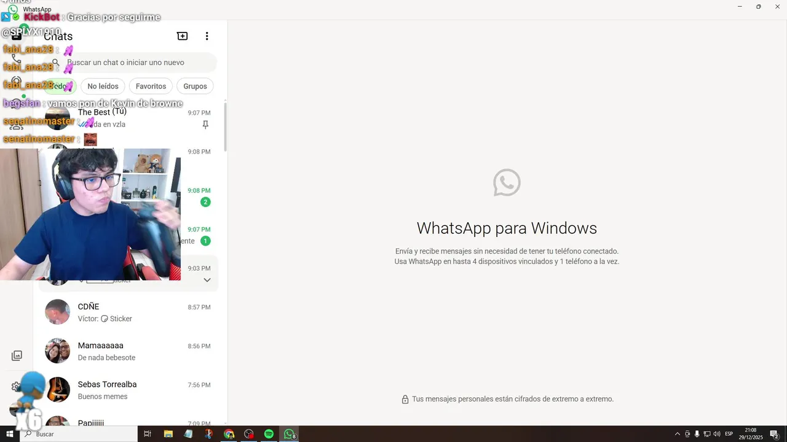Click the 8:57 PM timestamp on CDÑE
The height and width of the screenshot is (442, 787).
[x=199, y=307]
